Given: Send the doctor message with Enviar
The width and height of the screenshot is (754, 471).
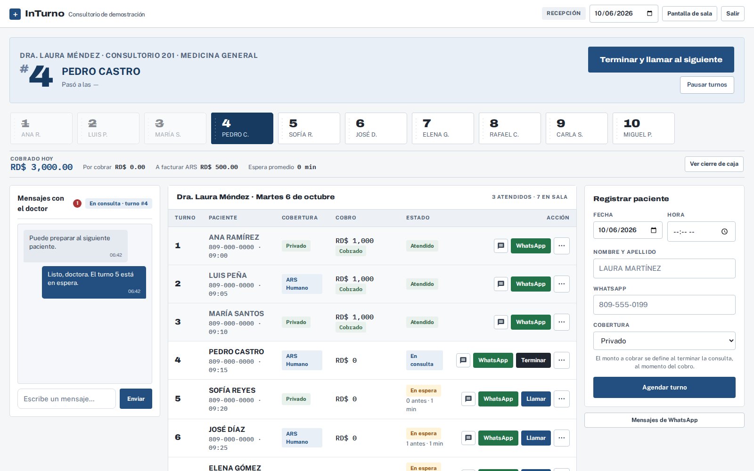Looking at the screenshot, I should pos(136,398).
